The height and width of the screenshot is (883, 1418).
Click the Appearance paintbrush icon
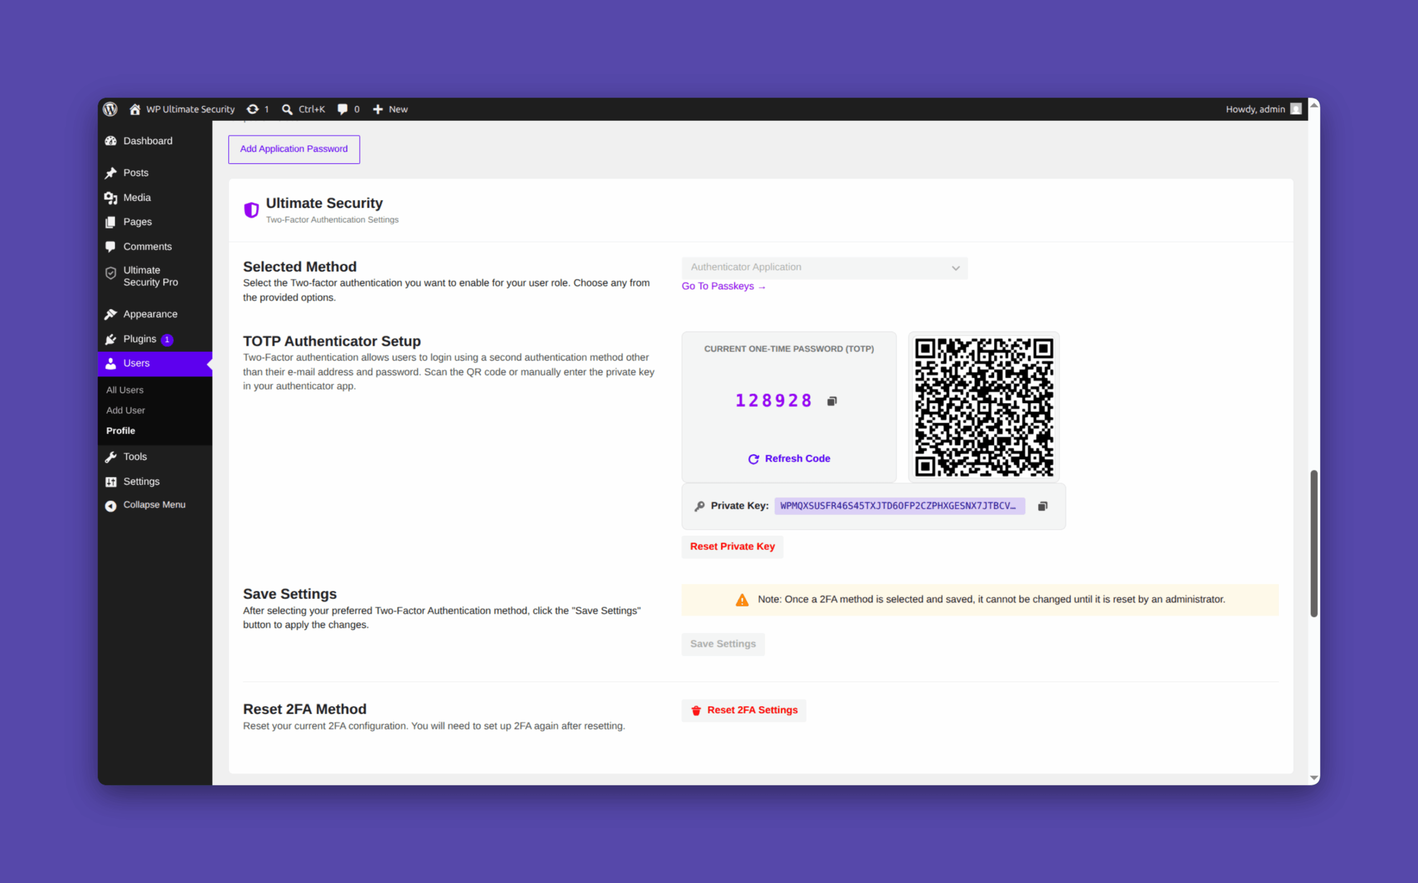111,314
